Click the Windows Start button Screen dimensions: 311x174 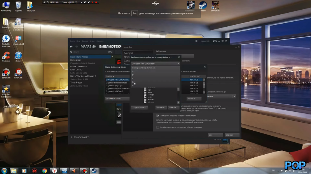(4, 171)
